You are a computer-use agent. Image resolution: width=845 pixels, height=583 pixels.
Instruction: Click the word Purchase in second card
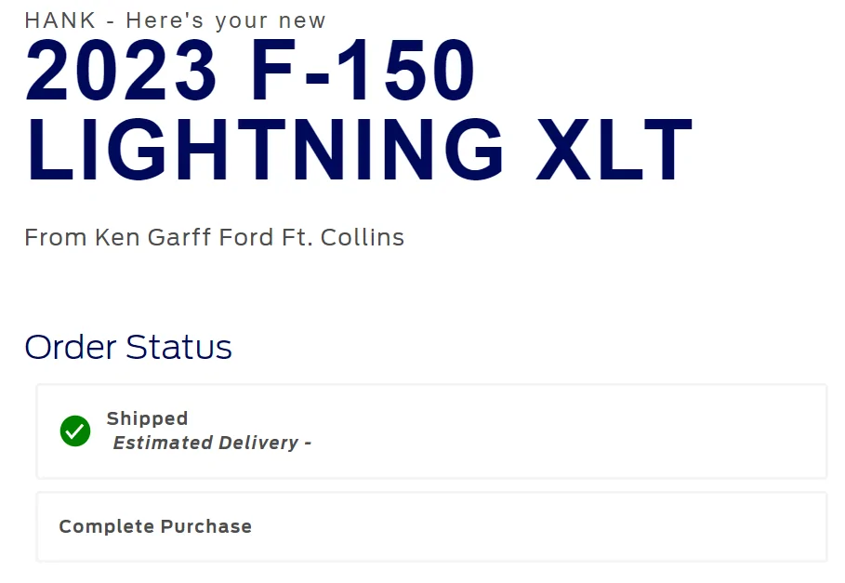click(206, 527)
